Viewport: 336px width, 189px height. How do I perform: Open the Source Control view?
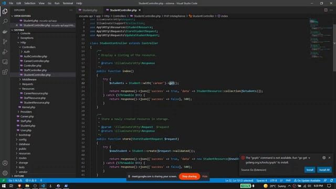5,41
